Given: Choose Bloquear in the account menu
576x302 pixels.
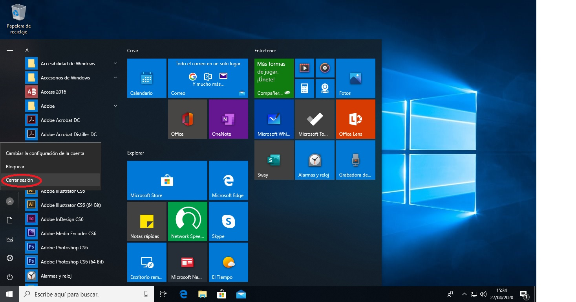Looking at the screenshot, I should [x=15, y=167].
